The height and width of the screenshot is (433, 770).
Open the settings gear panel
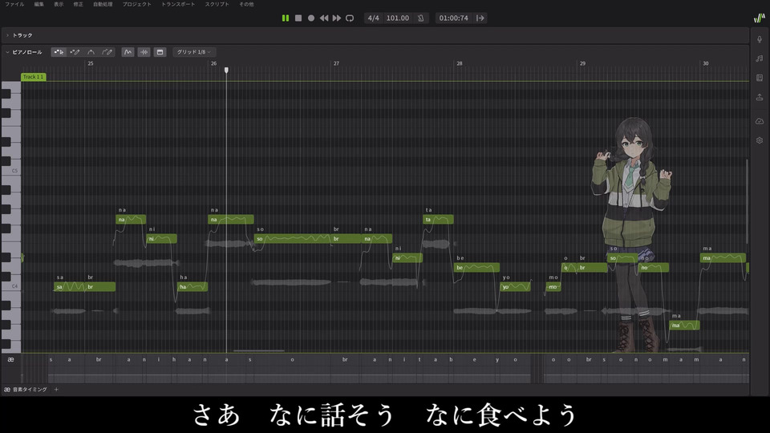point(760,140)
